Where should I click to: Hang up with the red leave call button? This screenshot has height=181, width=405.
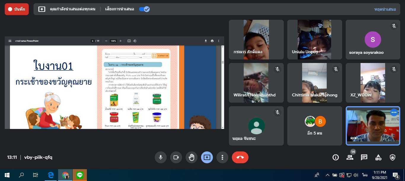coord(240,157)
